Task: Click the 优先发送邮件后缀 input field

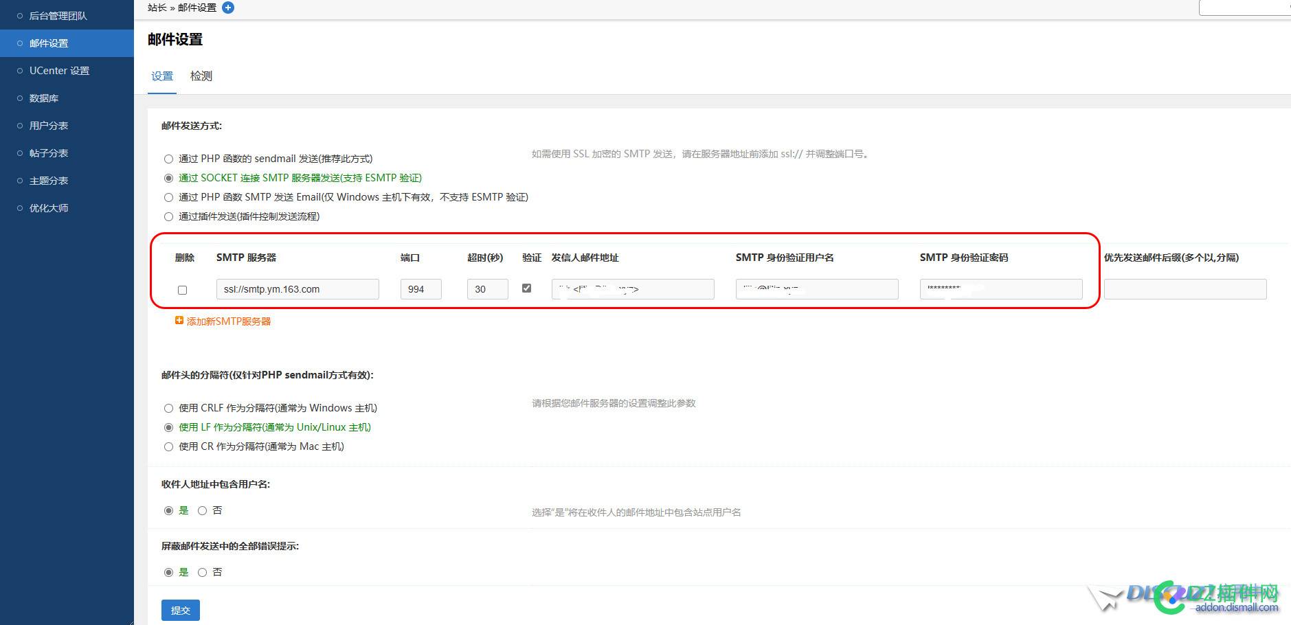Action: coord(1185,289)
